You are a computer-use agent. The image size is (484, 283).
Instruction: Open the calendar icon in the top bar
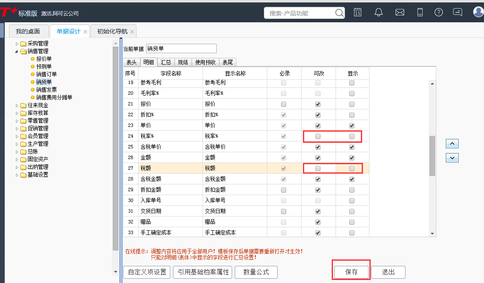357,13
